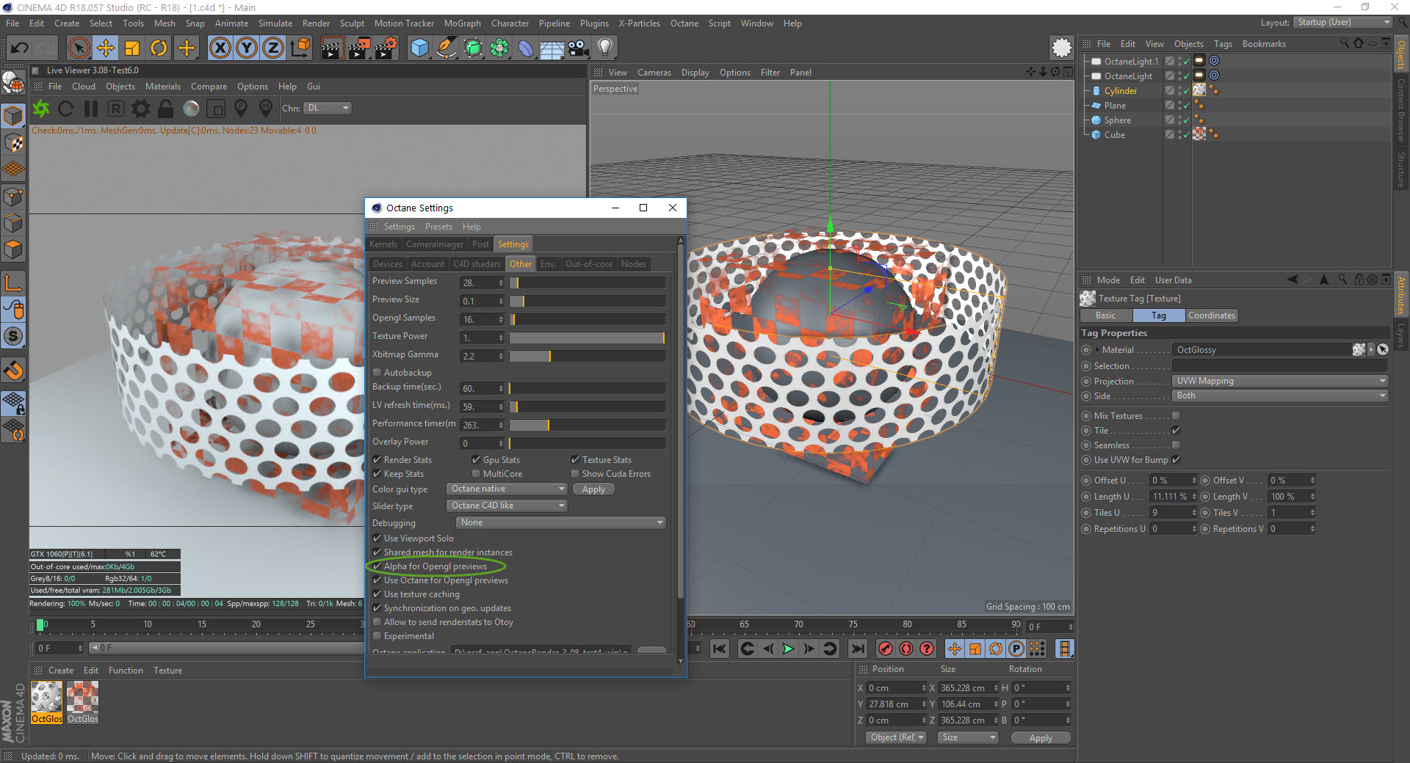Activate the Move tool in top toolbar
Viewport: 1410px width, 763px height.
(x=106, y=48)
